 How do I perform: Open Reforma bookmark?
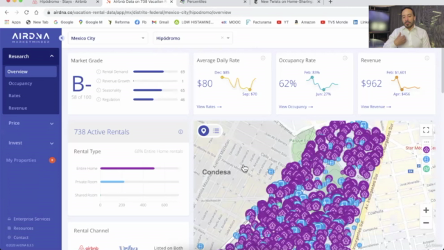coord(119,22)
